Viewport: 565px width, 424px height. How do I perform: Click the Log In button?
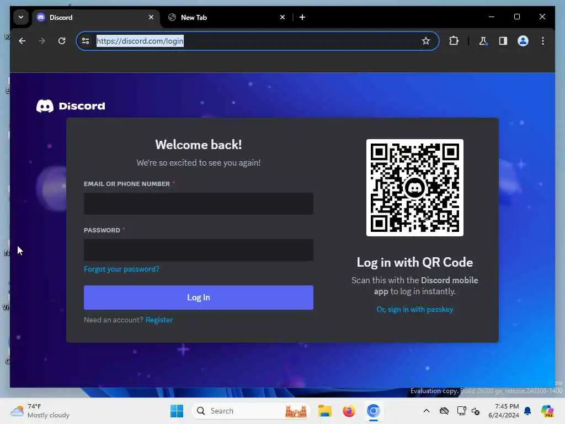pyautogui.click(x=199, y=298)
